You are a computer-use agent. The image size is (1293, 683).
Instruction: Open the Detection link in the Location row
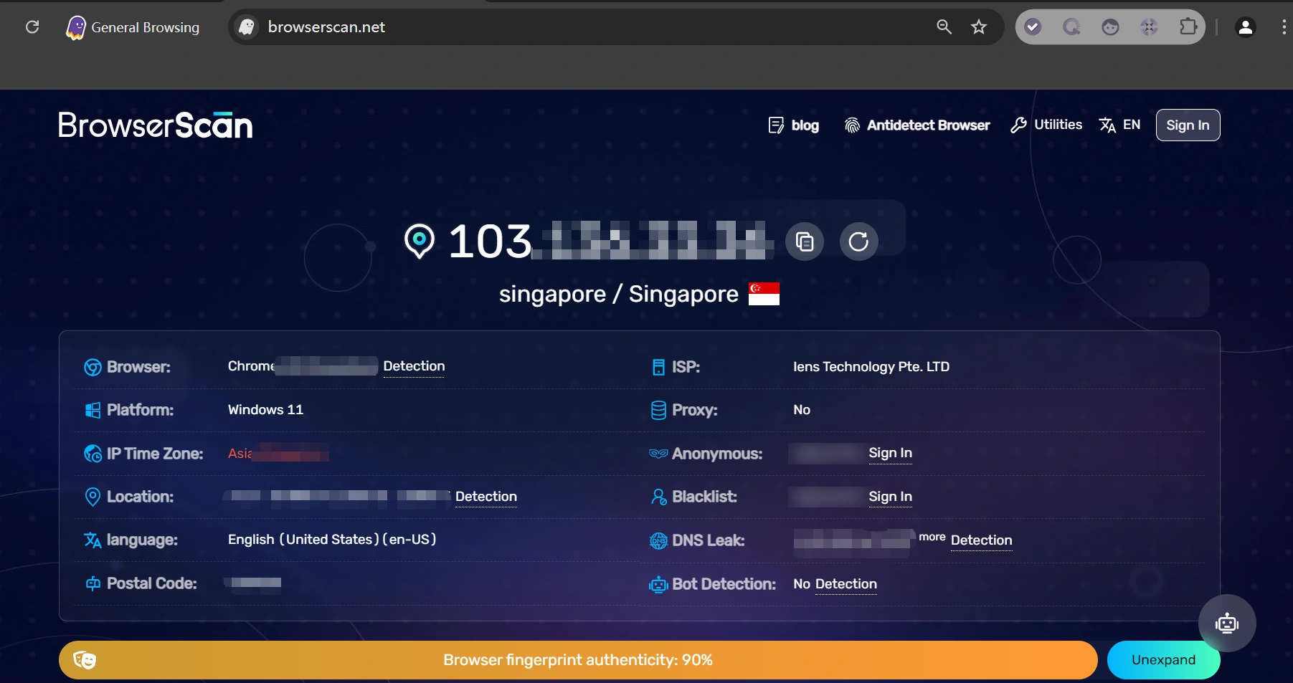[486, 497]
